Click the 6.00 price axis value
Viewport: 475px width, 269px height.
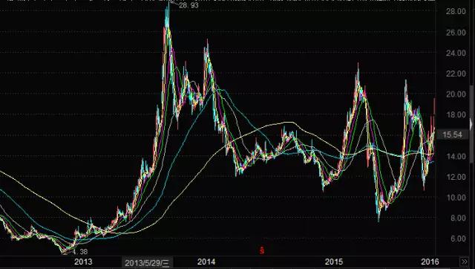pos(458,239)
